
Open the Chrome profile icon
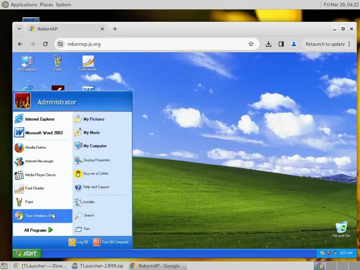(x=294, y=44)
